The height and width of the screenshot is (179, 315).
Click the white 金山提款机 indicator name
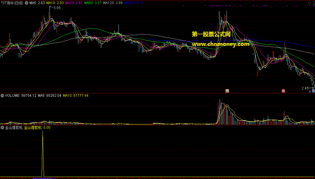coord(14,128)
